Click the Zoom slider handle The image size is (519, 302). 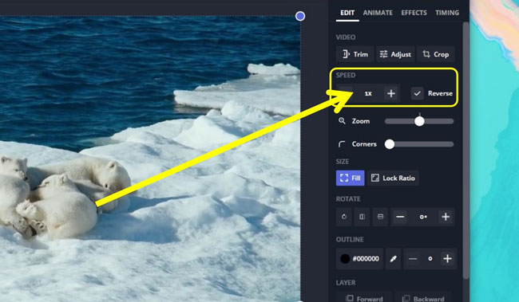click(x=419, y=121)
